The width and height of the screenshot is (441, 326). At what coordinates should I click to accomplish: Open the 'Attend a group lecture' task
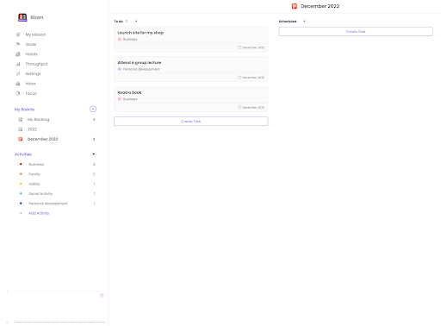point(191,69)
